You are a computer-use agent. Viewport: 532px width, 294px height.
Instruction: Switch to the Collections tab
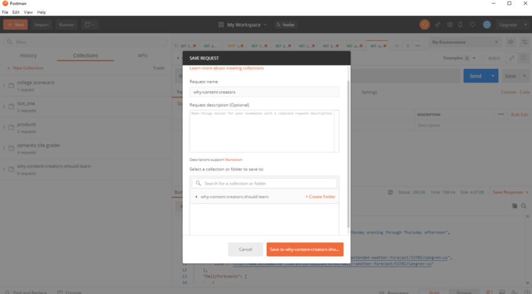click(86, 56)
